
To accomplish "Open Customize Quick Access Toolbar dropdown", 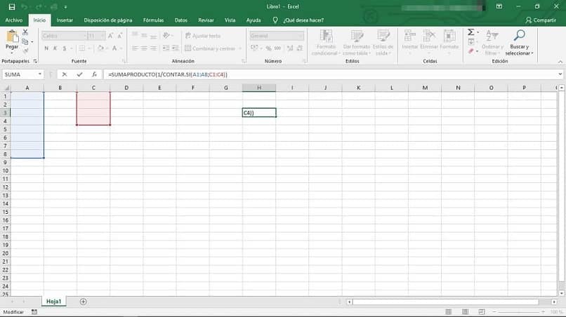I will point(65,7).
